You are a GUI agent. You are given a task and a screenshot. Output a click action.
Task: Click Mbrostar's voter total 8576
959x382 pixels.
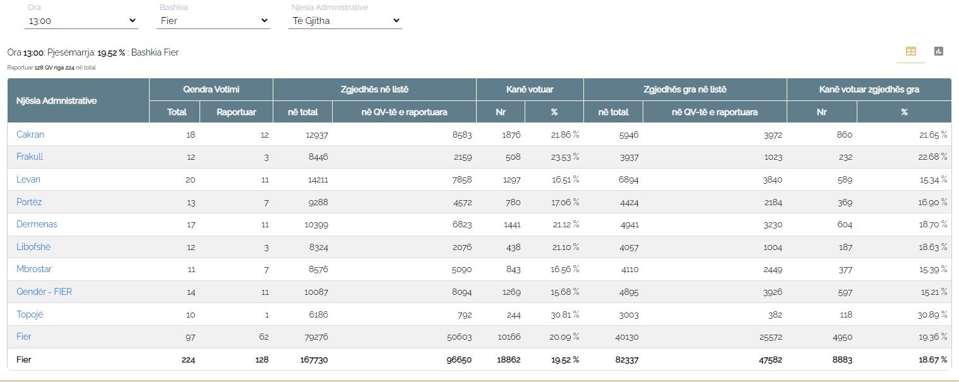click(x=318, y=269)
